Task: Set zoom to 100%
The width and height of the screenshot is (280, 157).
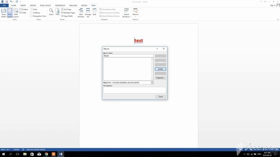Action: tap(57, 12)
